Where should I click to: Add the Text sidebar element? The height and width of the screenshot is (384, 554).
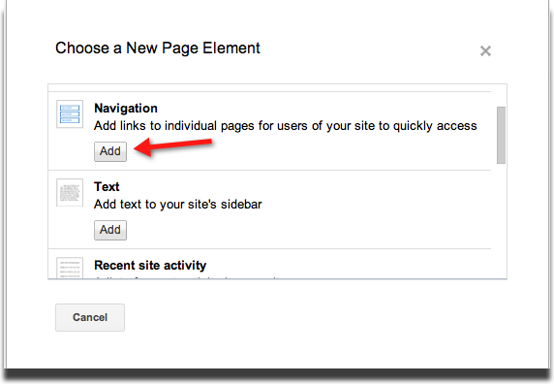pos(109,230)
